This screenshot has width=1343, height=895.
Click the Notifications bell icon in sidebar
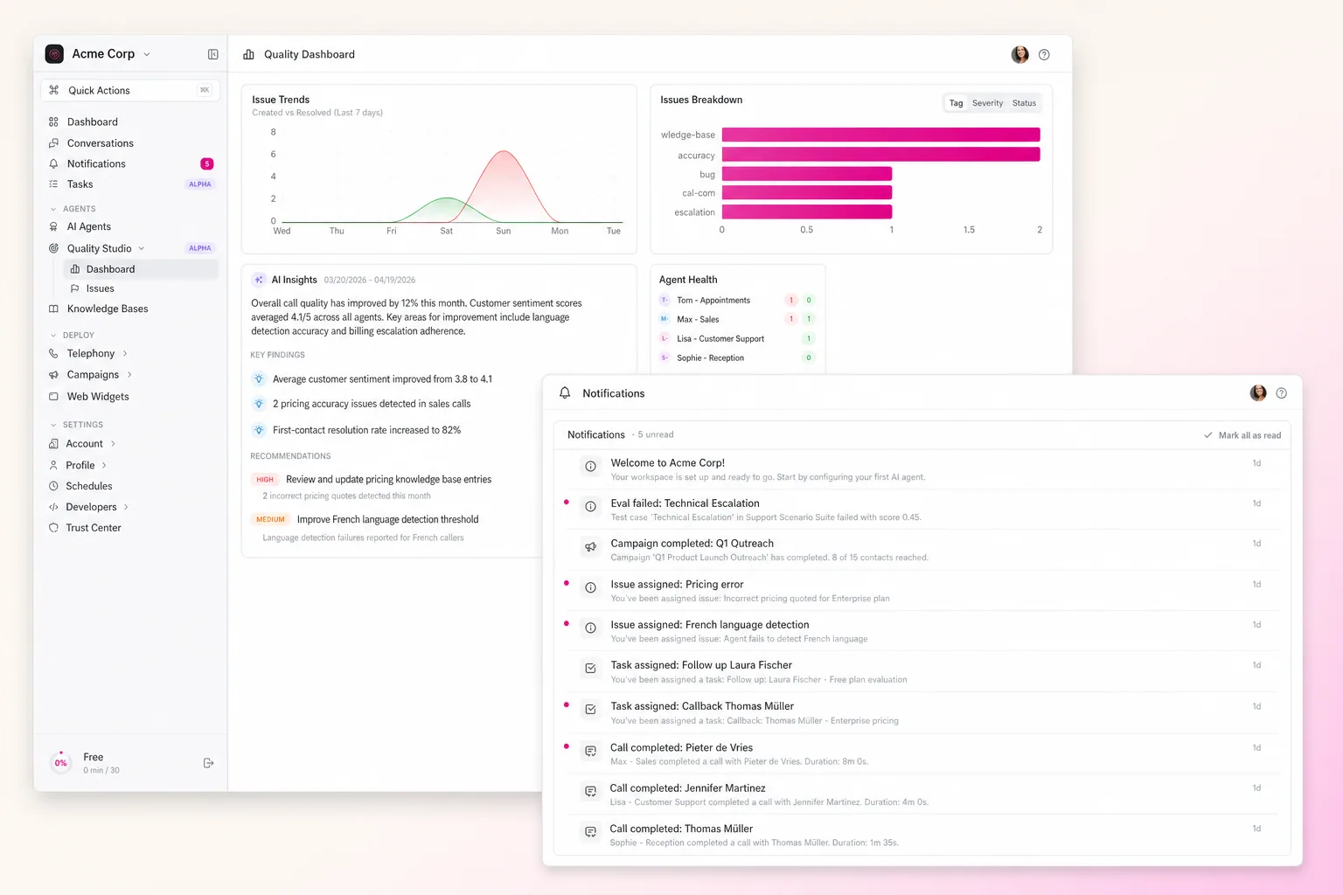click(x=53, y=163)
